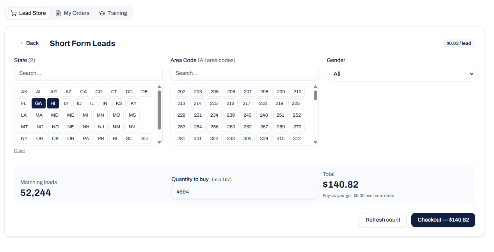
Task: Select the CO state chip
Action: pyautogui.click(x=99, y=92)
